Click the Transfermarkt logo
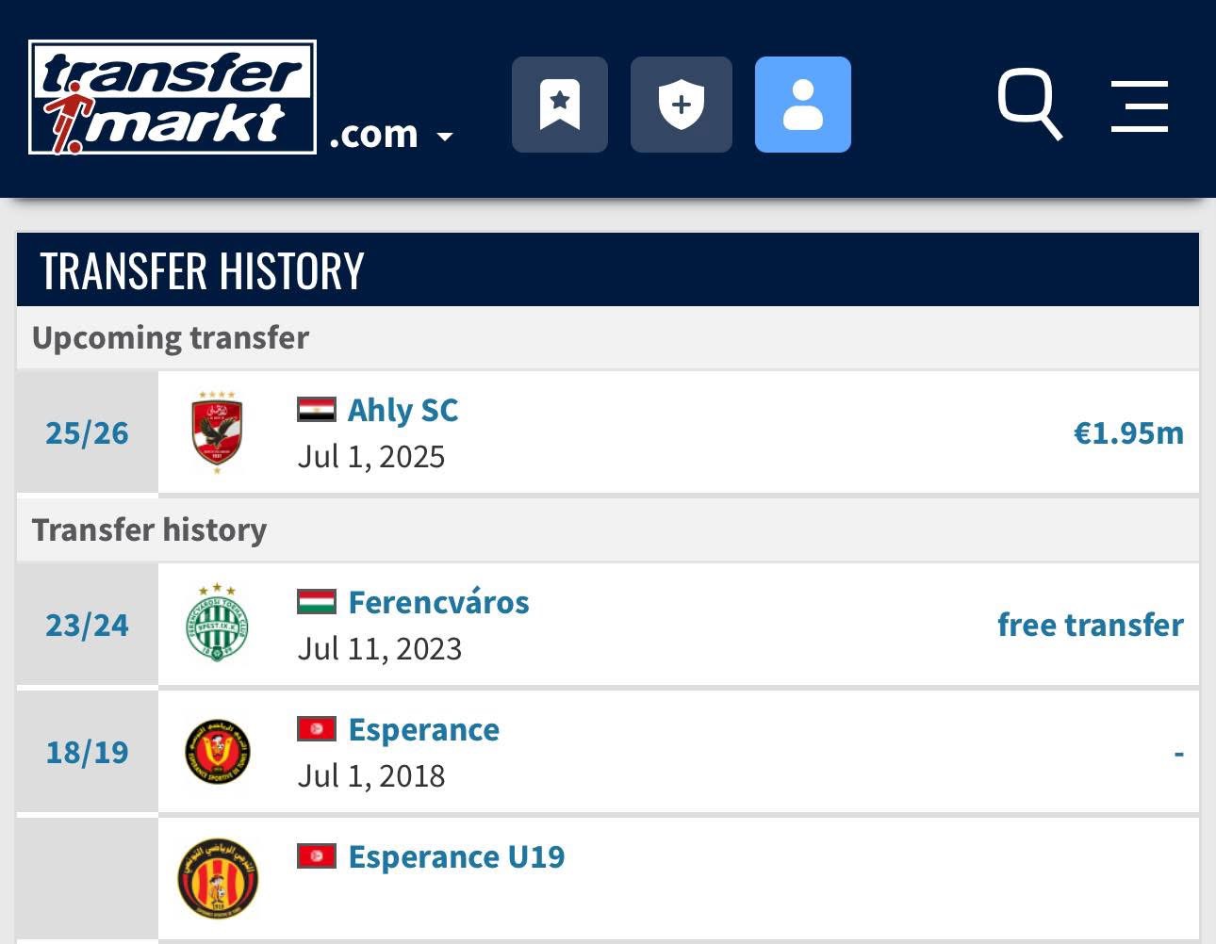1216x944 pixels. tap(173, 97)
